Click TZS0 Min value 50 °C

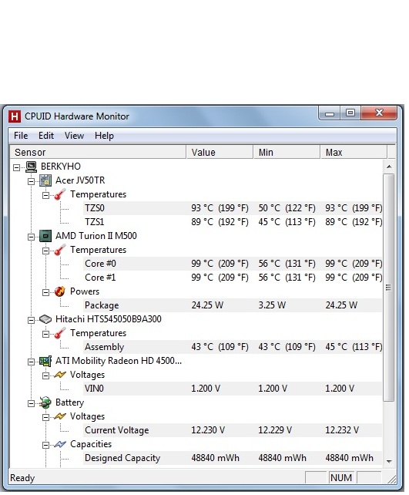(x=287, y=208)
